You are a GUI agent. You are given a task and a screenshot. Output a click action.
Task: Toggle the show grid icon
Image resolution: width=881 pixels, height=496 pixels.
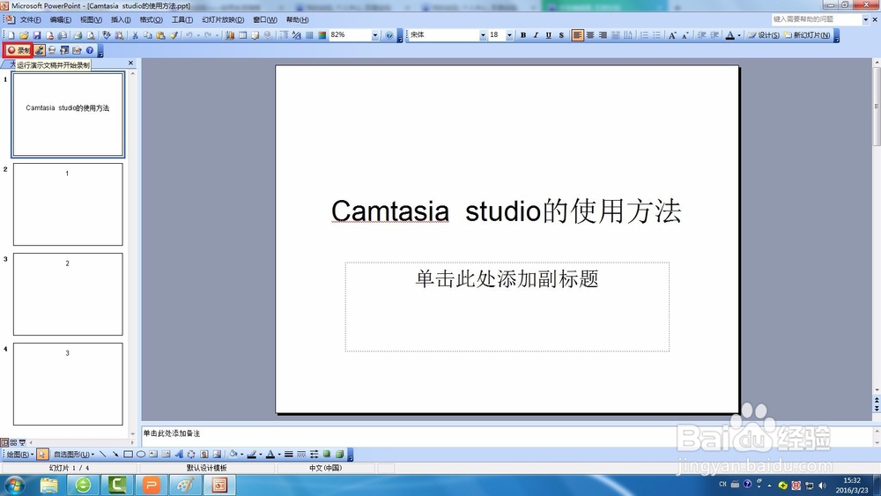pos(309,35)
